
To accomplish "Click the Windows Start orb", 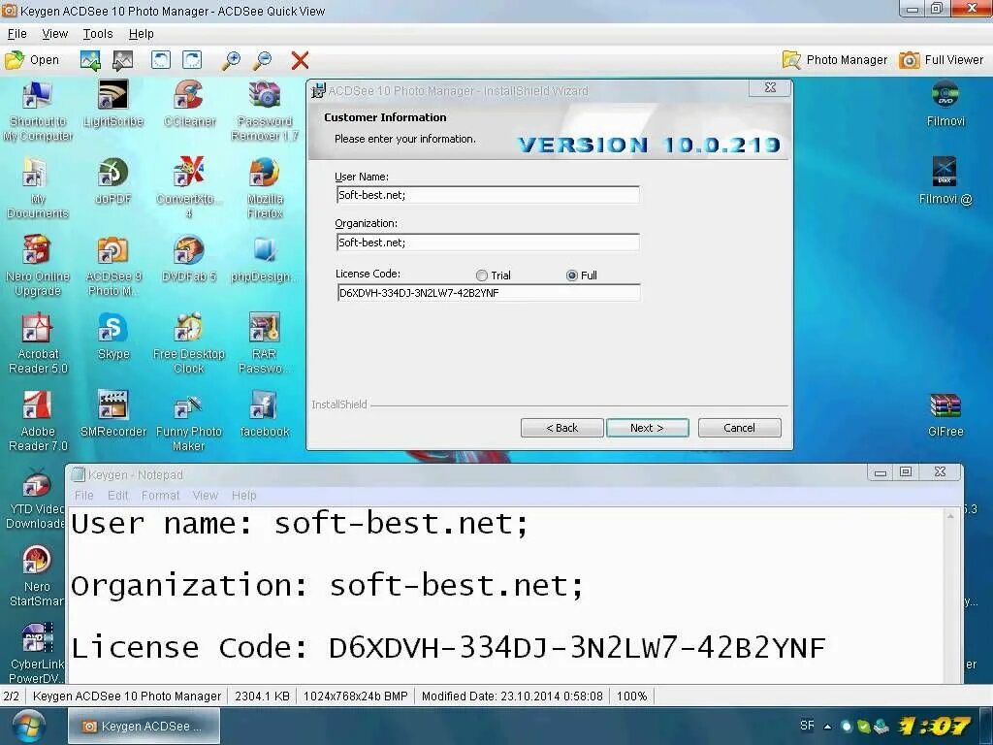I will 29,726.
